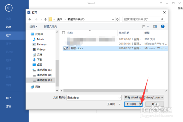Click 新建文件夹 (2) in the address path
Viewport: 183px width, 122px height.
(x=76, y=19)
